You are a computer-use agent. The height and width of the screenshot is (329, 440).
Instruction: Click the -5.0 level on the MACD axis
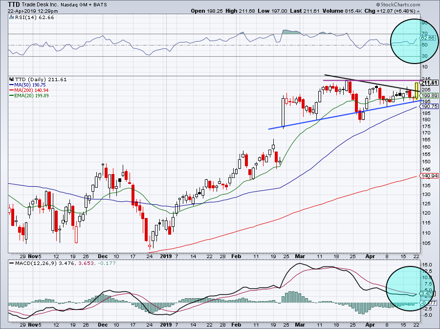pos(427,315)
